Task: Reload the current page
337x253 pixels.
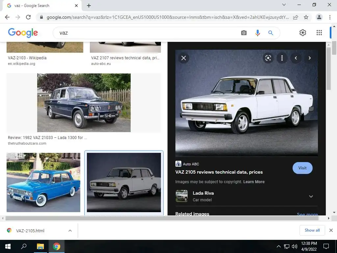Action: click(28, 17)
